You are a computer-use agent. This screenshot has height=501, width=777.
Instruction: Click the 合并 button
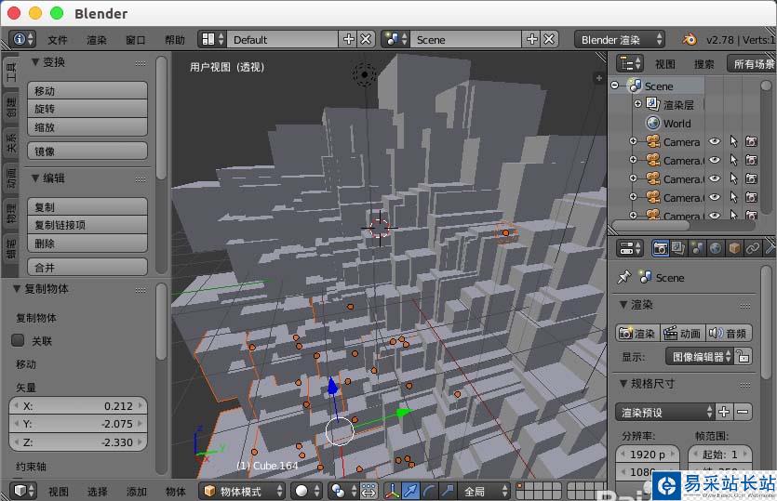tap(87, 268)
